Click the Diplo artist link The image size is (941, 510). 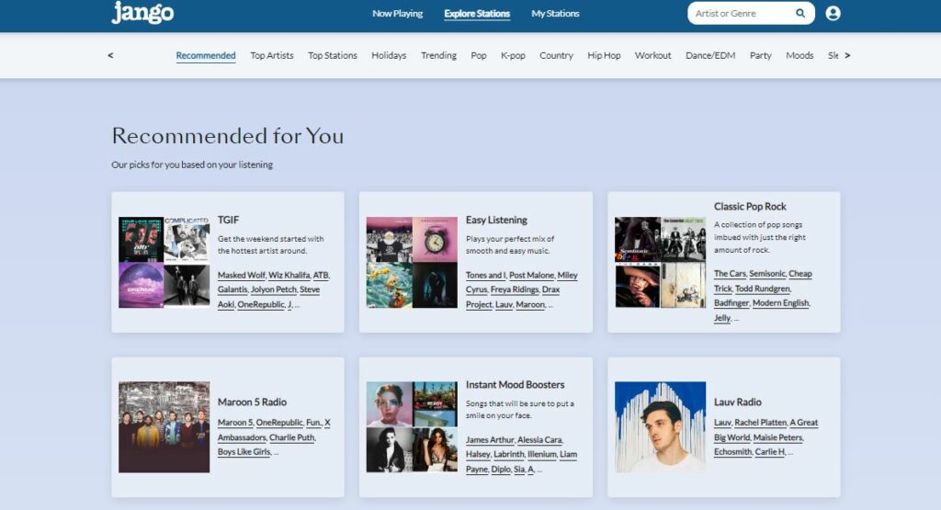point(501,470)
